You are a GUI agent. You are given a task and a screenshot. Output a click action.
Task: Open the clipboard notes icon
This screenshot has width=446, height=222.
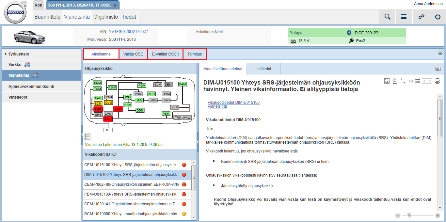click(x=395, y=81)
